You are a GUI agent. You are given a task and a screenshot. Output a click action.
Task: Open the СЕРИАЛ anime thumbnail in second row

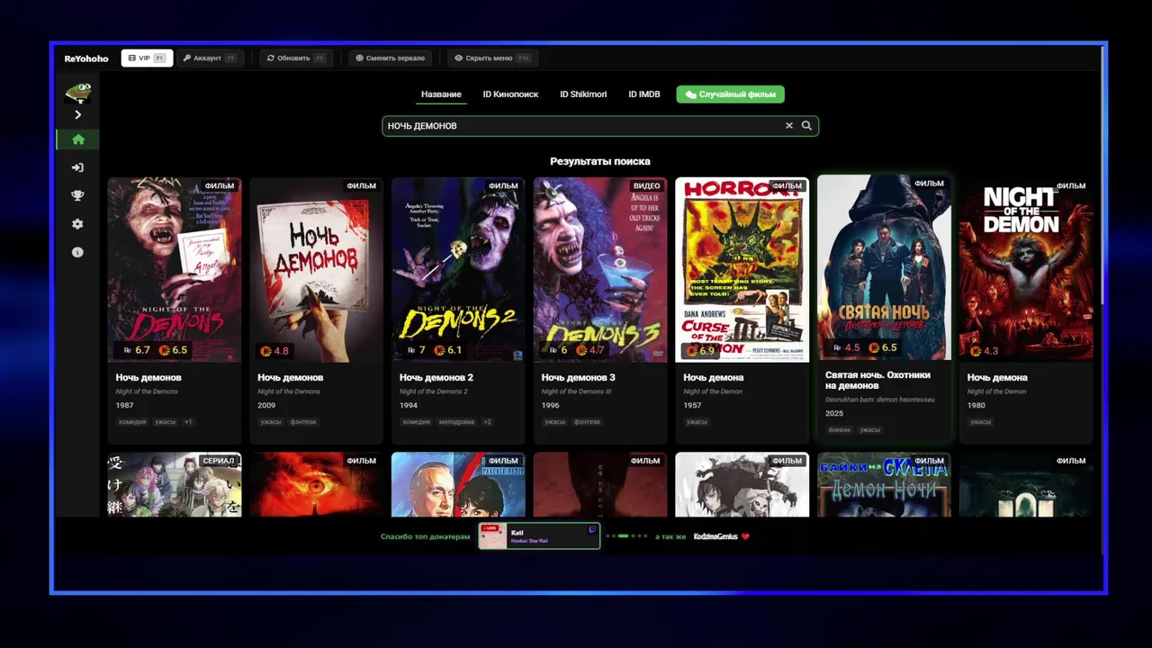click(x=175, y=484)
